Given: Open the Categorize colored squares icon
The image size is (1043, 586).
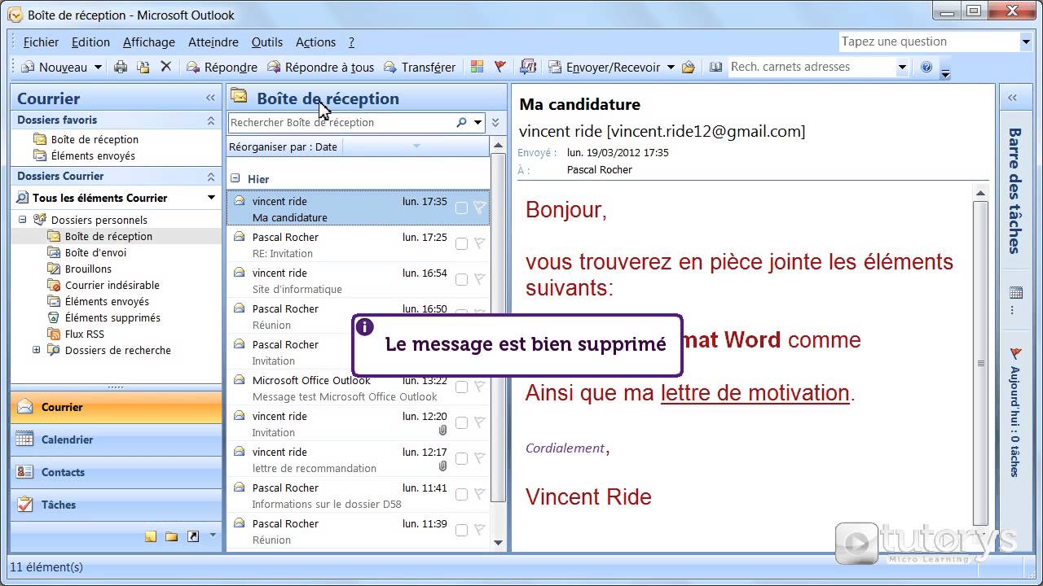Looking at the screenshot, I should point(477,67).
